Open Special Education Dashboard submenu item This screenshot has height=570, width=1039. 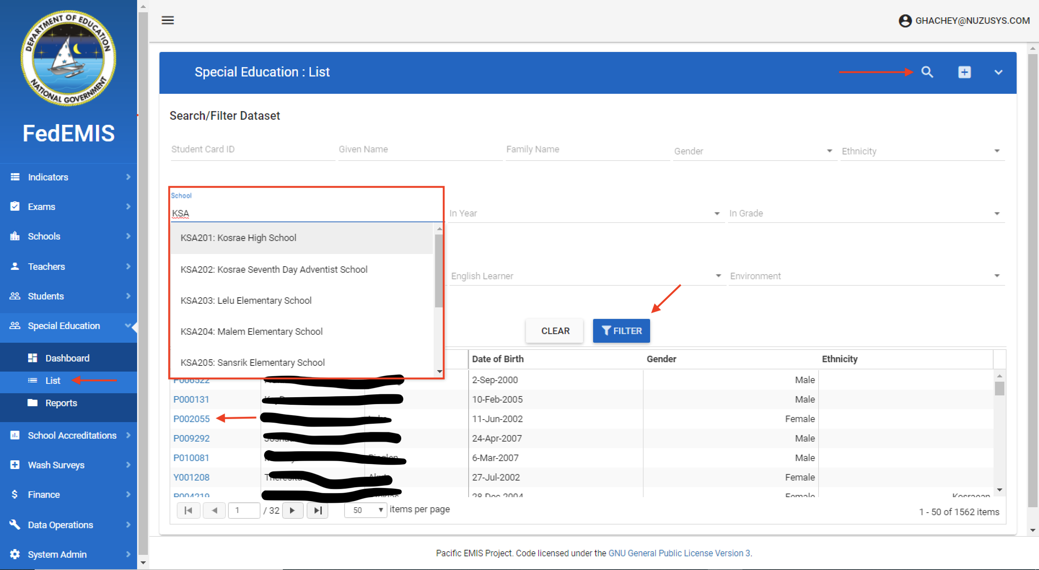click(x=67, y=358)
